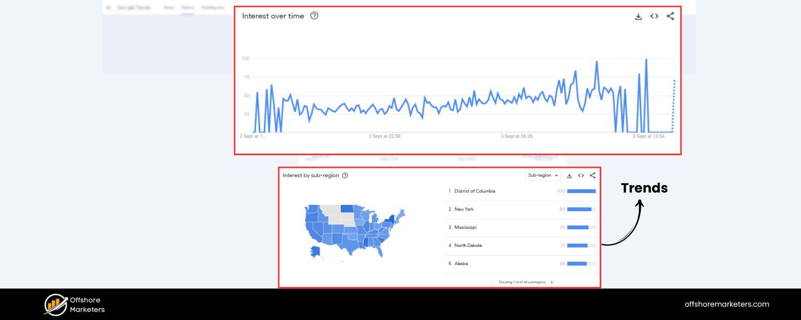Open help for Interest over time
Screen dimensions: 801x320
(314, 15)
